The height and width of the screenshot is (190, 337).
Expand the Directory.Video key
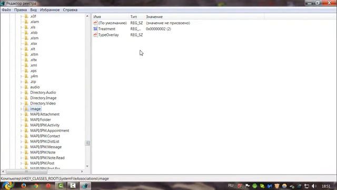pos(21,103)
